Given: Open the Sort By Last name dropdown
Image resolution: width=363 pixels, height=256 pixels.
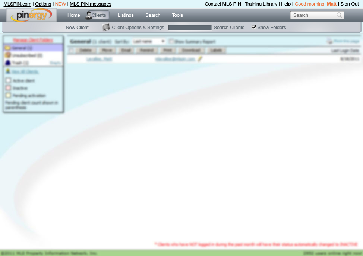Looking at the screenshot, I should [149, 41].
